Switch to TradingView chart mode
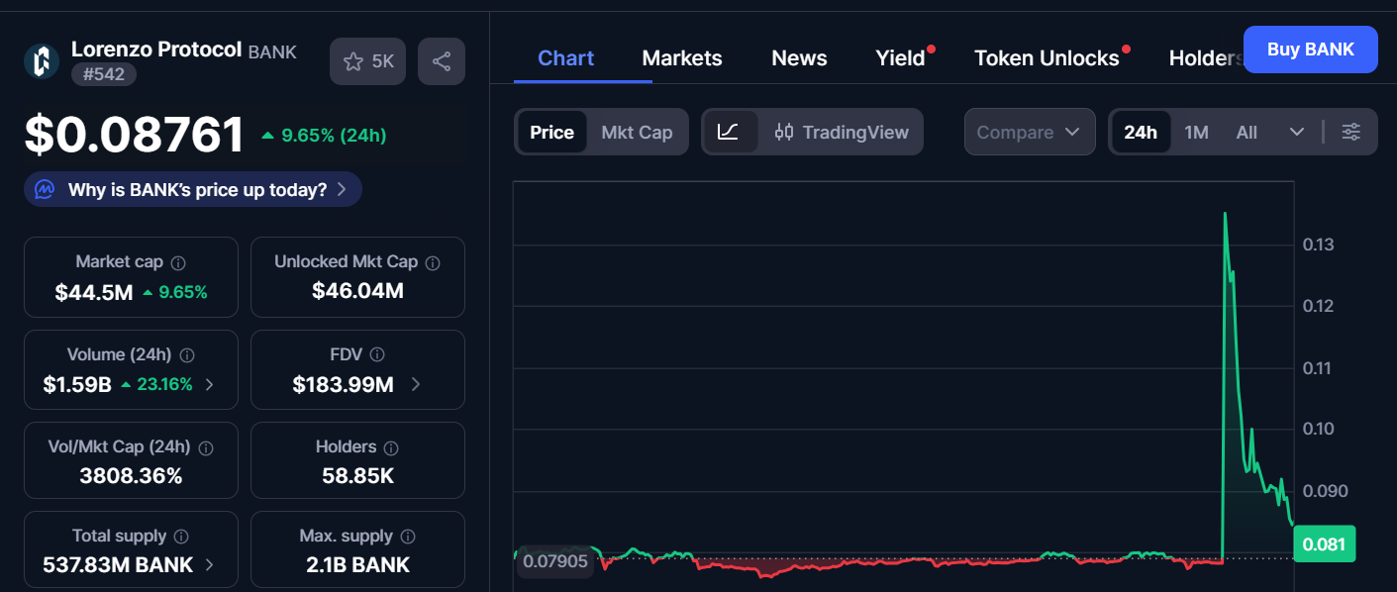The height and width of the screenshot is (592, 1397). click(x=842, y=132)
